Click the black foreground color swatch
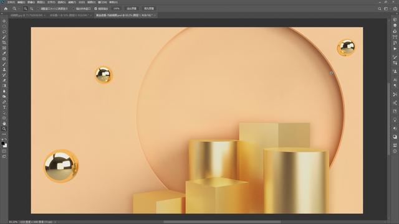The width and height of the screenshot is (399, 224). pyautogui.click(x=2, y=144)
